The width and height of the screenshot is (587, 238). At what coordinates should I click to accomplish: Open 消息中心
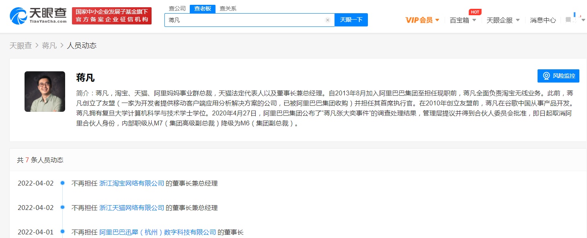pyautogui.click(x=543, y=20)
